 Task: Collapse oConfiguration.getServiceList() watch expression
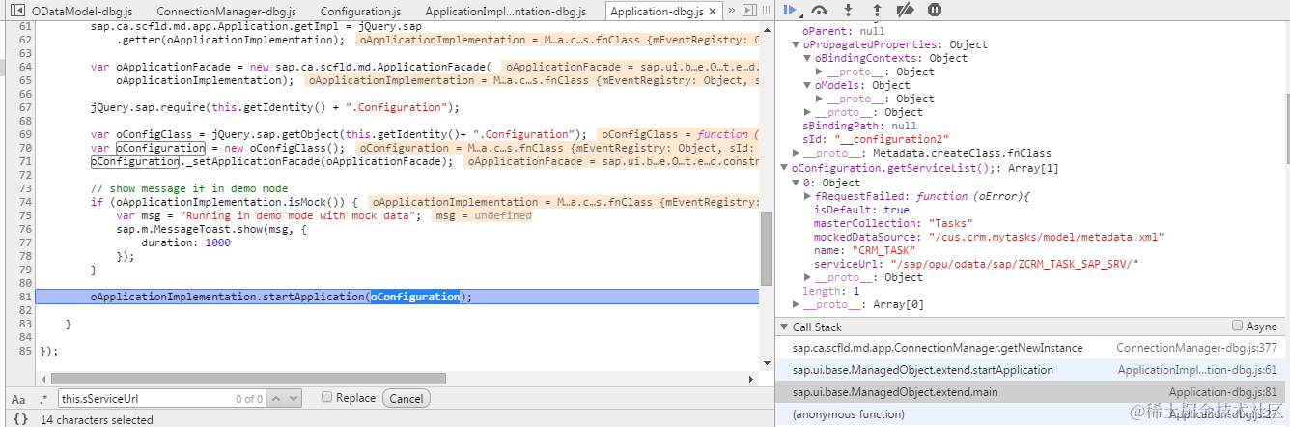pyautogui.click(x=784, y=167)
